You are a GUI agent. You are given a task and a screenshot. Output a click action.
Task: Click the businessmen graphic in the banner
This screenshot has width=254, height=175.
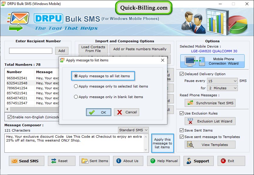[x=193, y=23]
